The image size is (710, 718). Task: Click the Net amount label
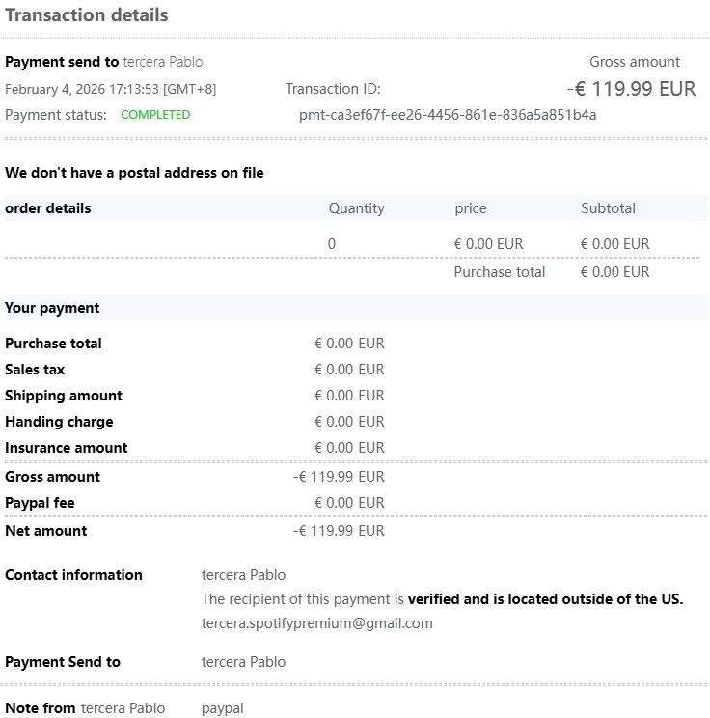(45, 531)
